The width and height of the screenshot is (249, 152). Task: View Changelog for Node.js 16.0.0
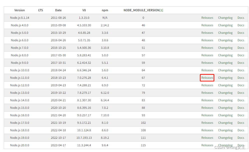tap(225, 115)
